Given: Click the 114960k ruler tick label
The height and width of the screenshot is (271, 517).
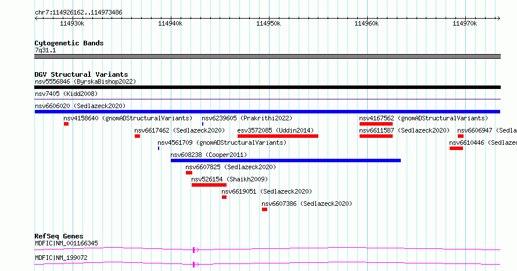Looking at the screenshot, I should point(367,24).
